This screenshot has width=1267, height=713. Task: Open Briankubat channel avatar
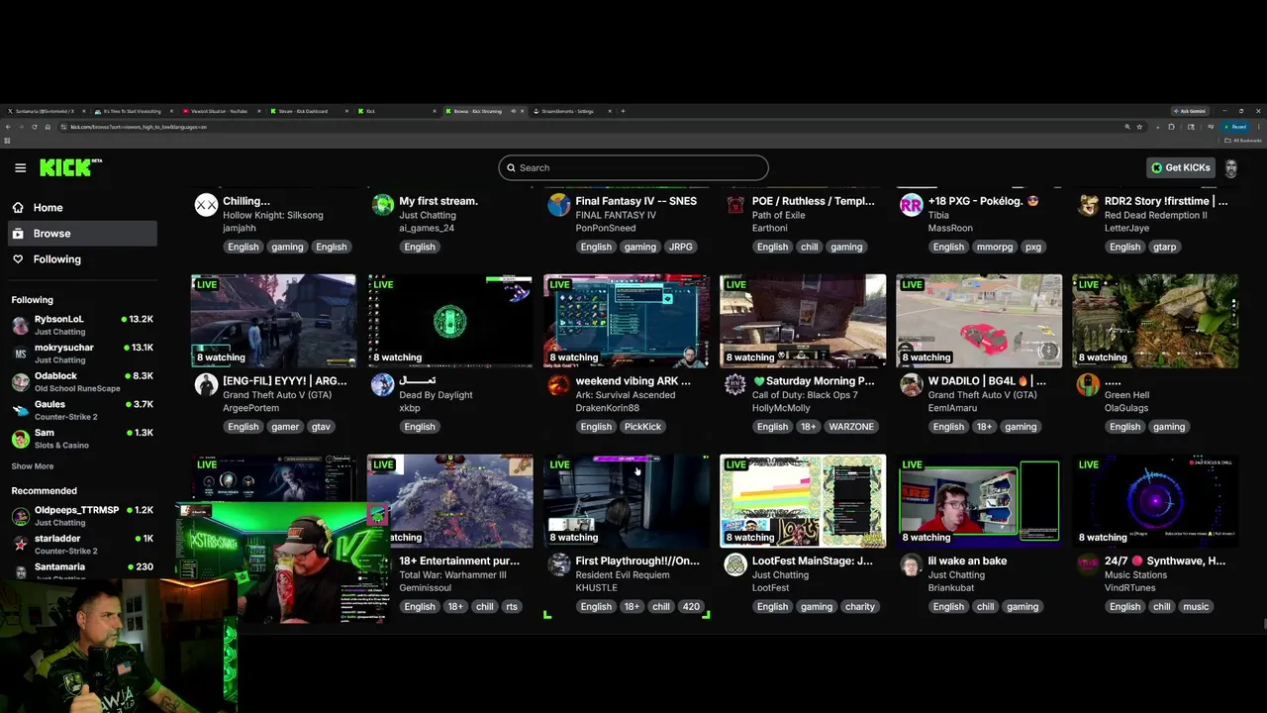[911, 564]
